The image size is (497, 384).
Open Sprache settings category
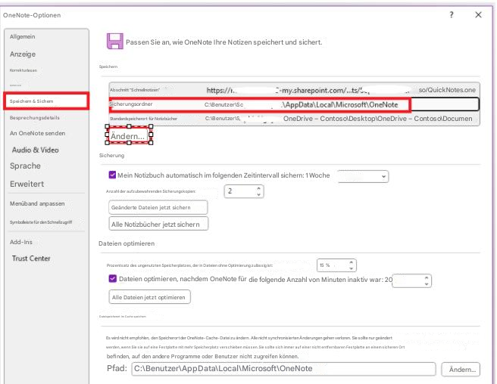(x=25, y=166)
